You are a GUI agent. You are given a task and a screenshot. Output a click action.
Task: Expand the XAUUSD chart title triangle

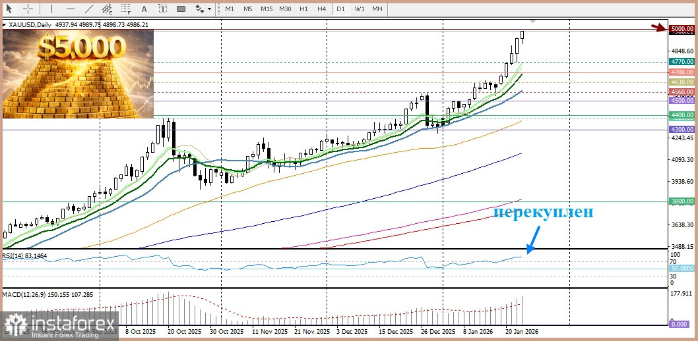(5, 24)
